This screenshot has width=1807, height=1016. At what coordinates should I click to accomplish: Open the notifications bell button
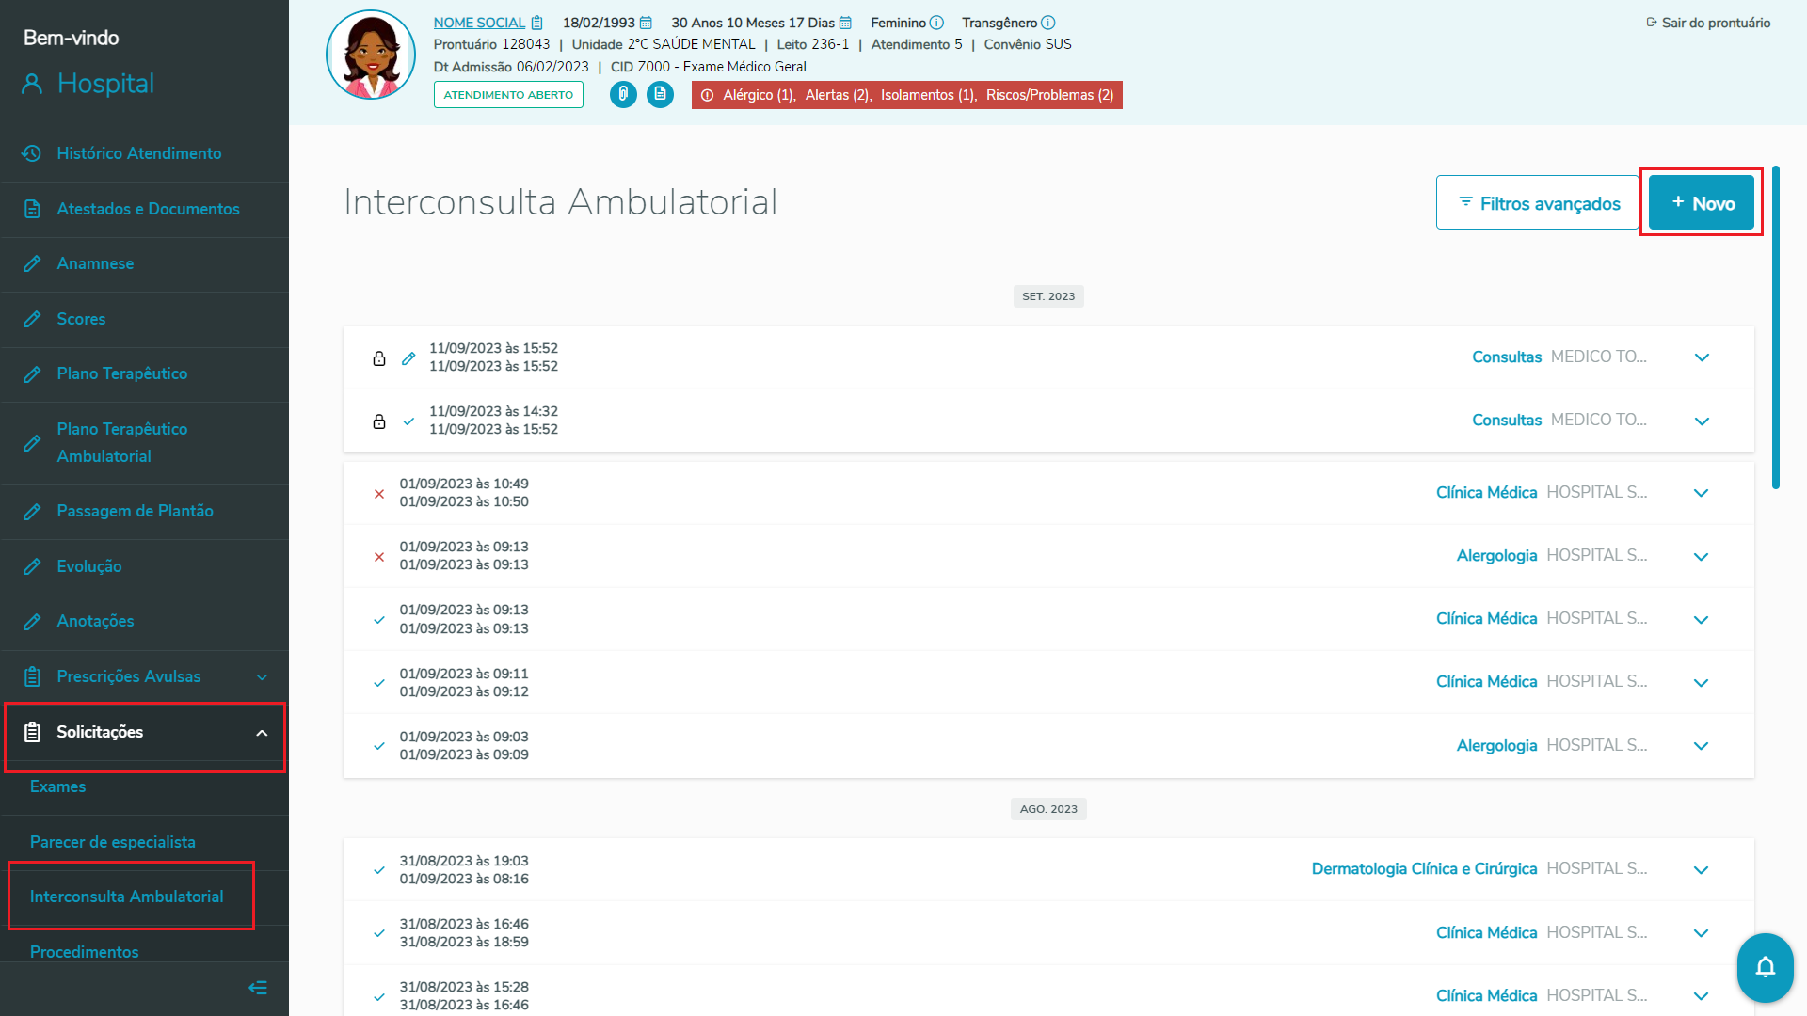(1765, 967)
